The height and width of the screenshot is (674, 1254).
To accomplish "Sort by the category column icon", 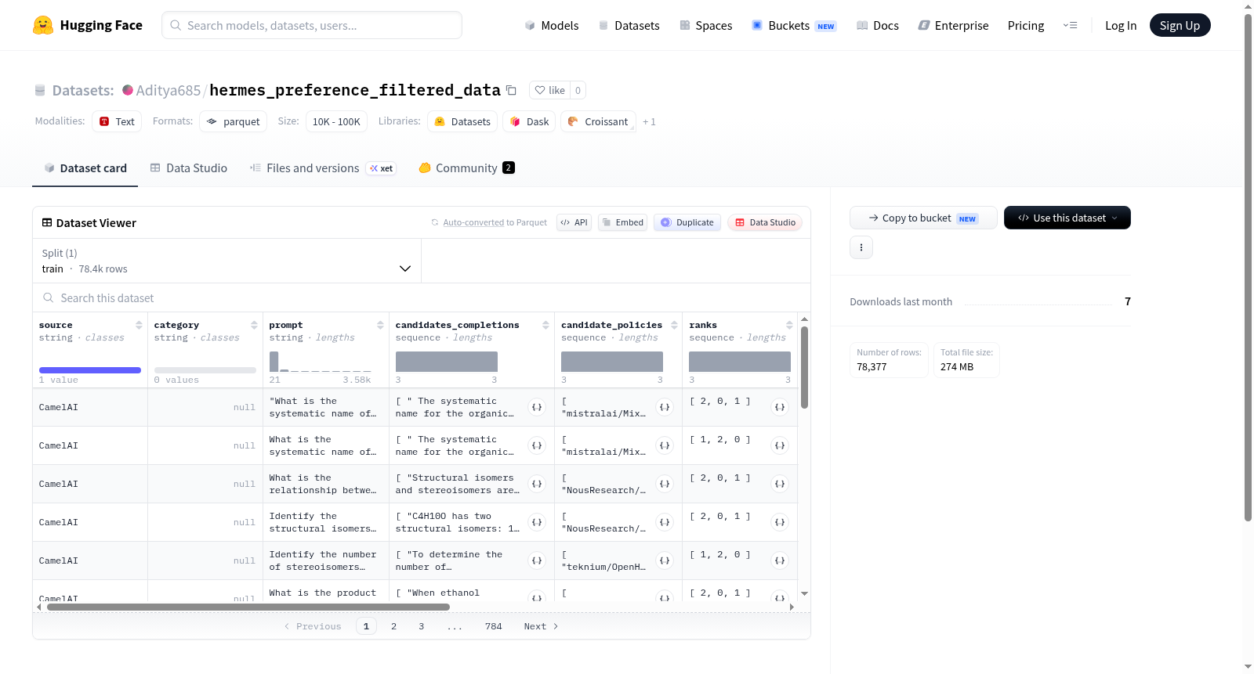I will click(254, 325).
